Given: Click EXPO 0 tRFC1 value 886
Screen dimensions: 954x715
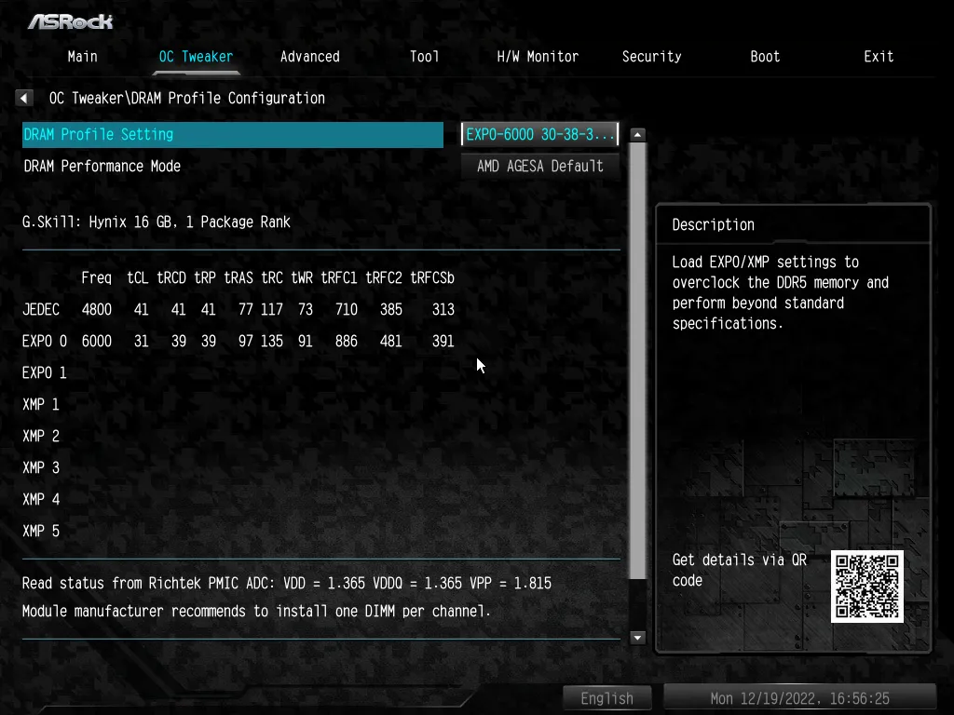Looking at the screenshot, I should point(347,341).
